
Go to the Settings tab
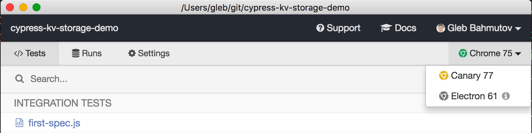149,53
